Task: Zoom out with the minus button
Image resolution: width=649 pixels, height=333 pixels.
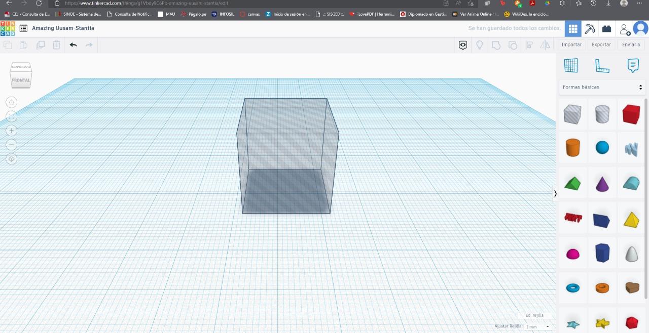Action: (11, 145)
